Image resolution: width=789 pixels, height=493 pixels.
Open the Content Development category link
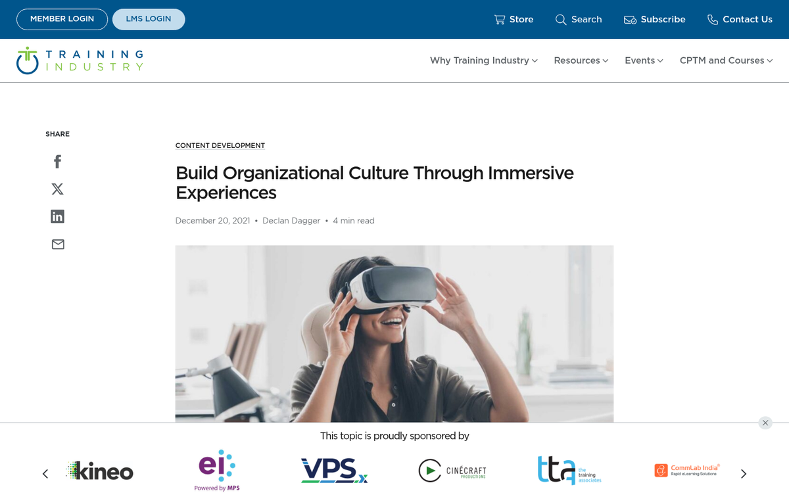pyautogui.click(x=220, y=145)
